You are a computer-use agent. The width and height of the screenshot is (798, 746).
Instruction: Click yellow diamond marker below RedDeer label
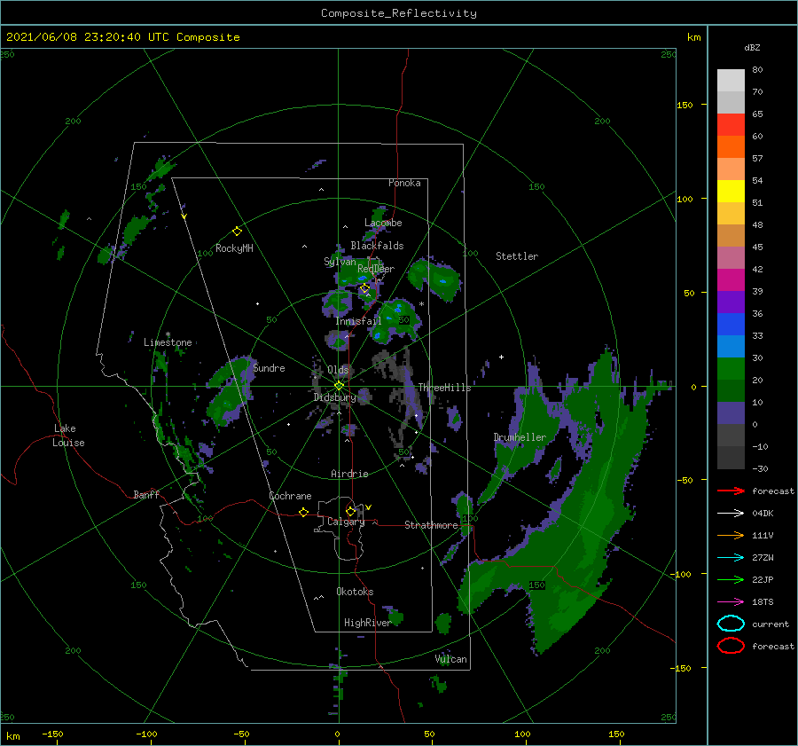coord(364,288)
